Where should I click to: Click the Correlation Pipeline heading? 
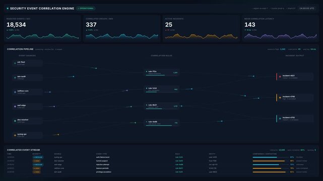tap(20, 49)
